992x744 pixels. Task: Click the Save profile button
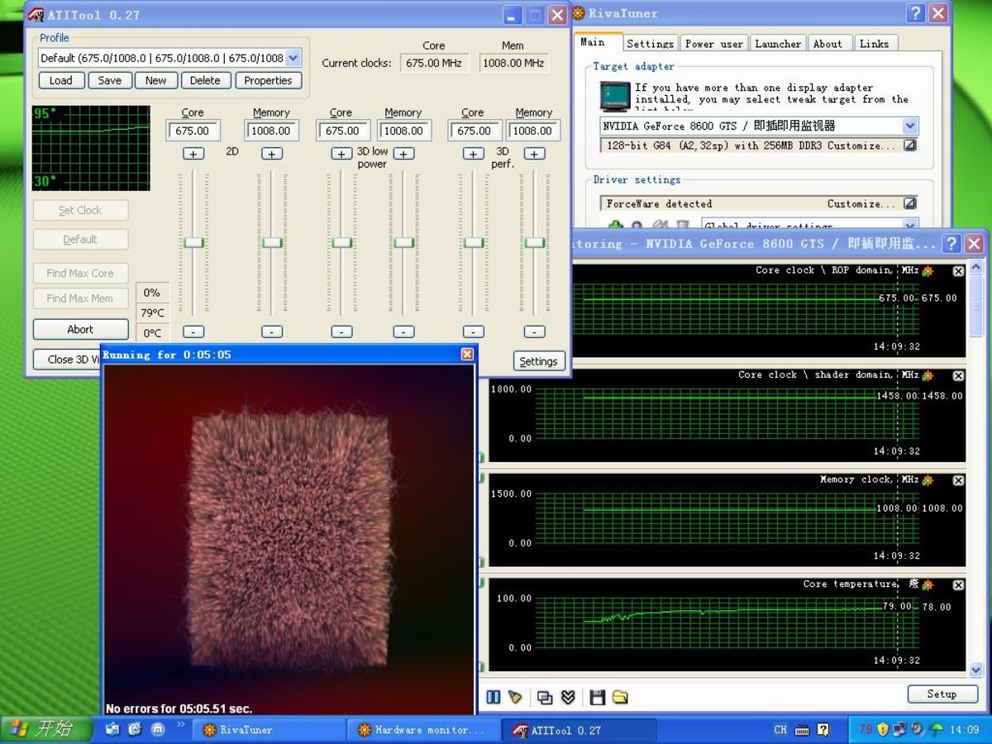109,80
